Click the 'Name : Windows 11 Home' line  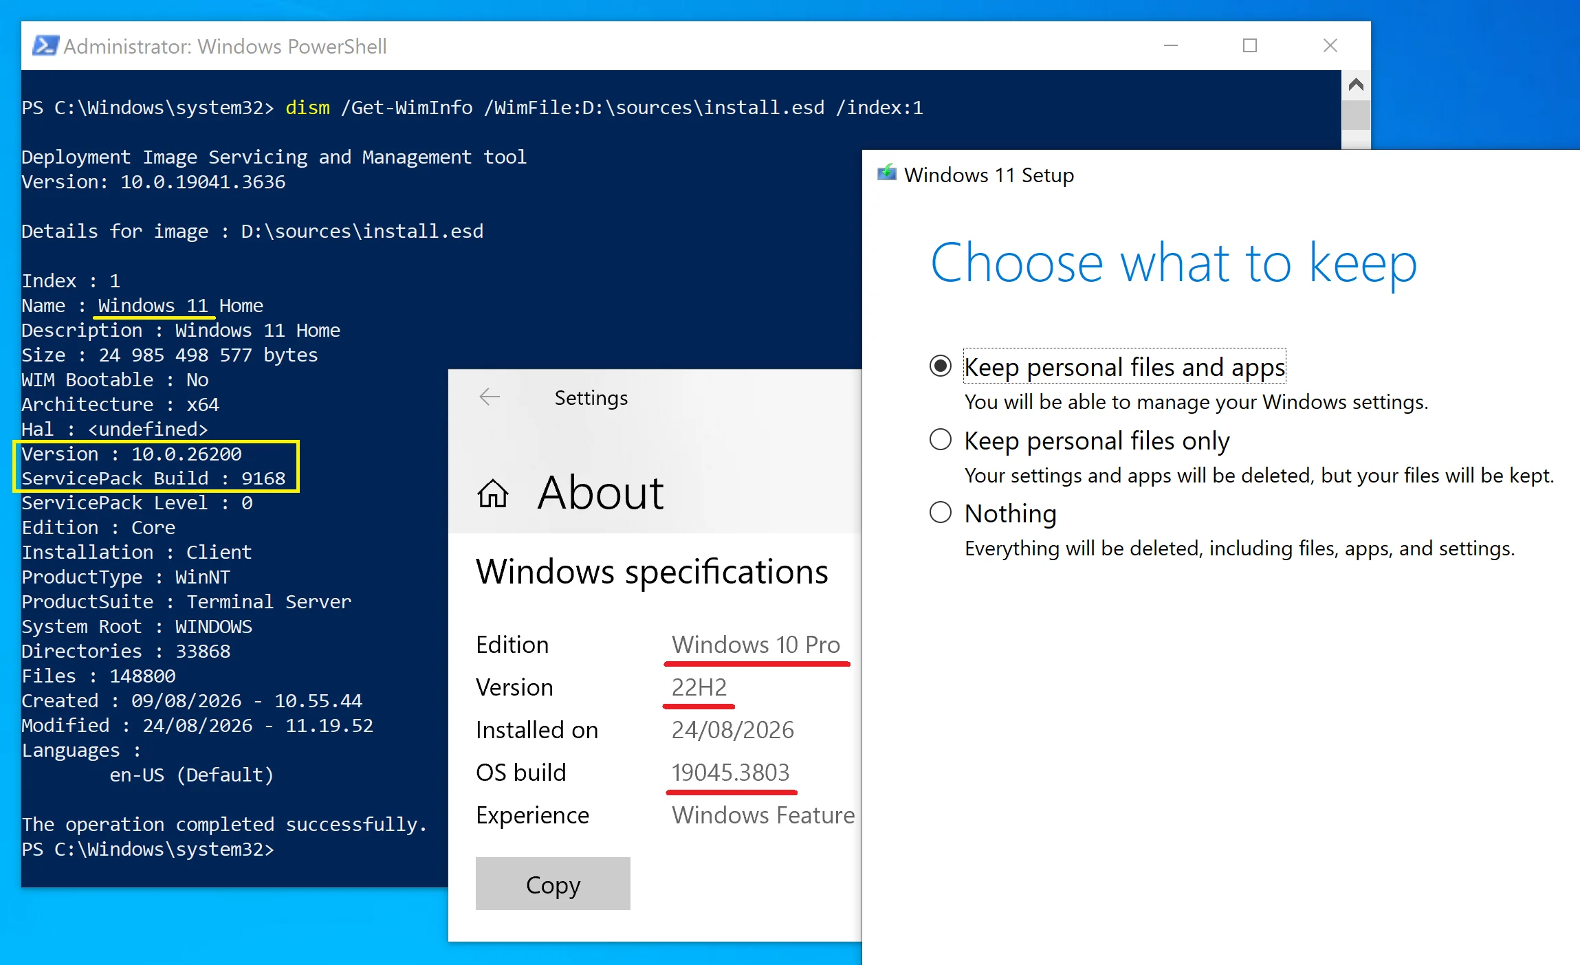142,306
